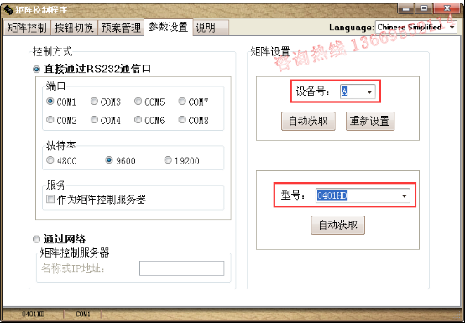Open the 型号 dropdown showing 0401HD

363,195
